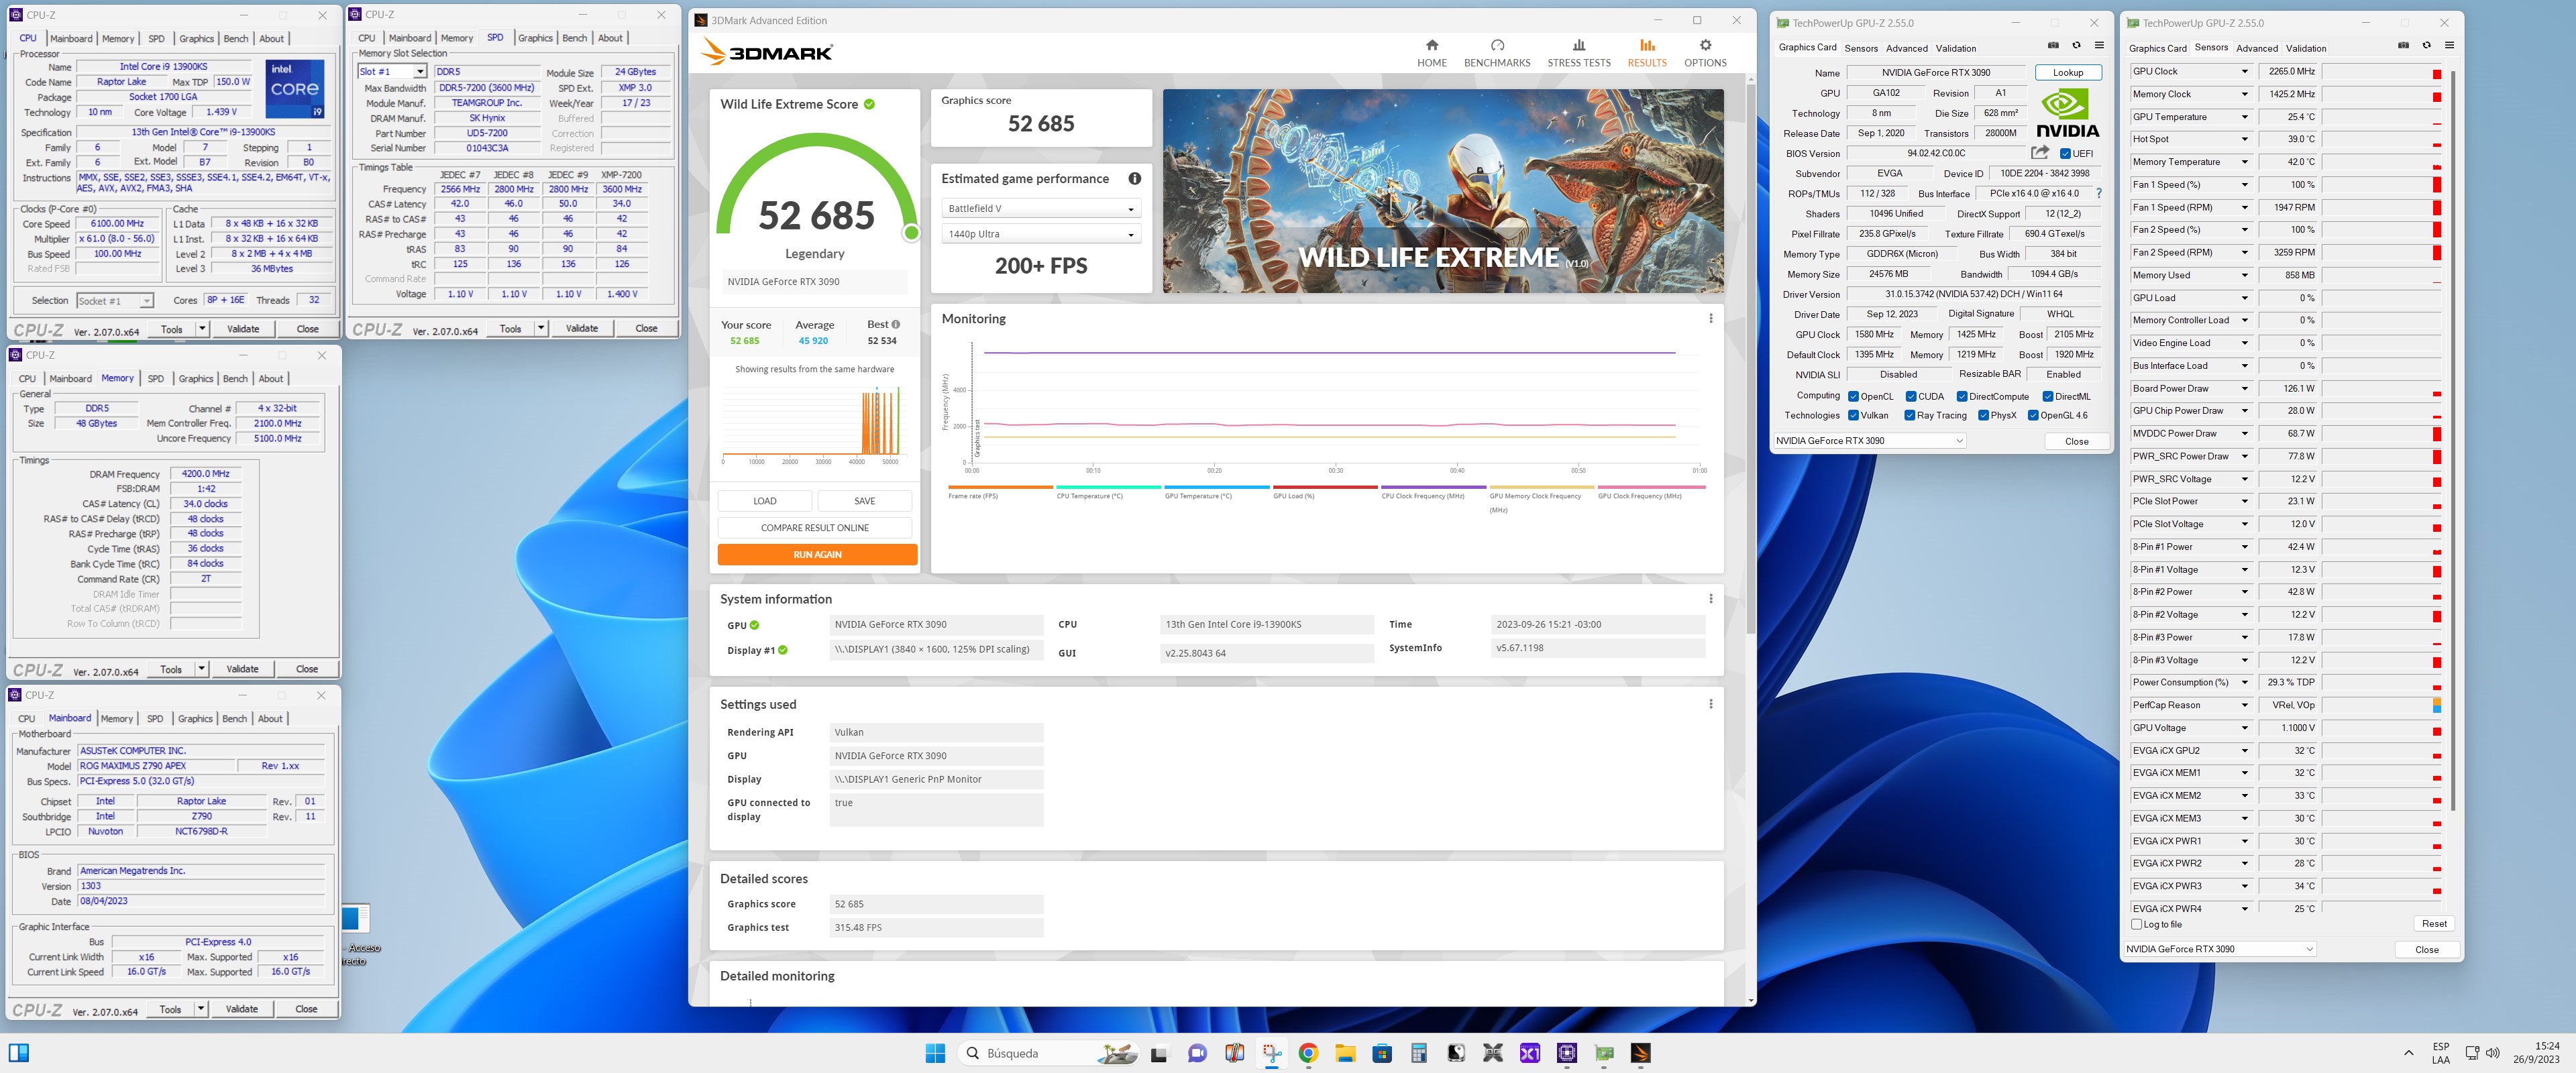Click LOAD button in 3DMark

pyautogui.click(x=765, y=501)
